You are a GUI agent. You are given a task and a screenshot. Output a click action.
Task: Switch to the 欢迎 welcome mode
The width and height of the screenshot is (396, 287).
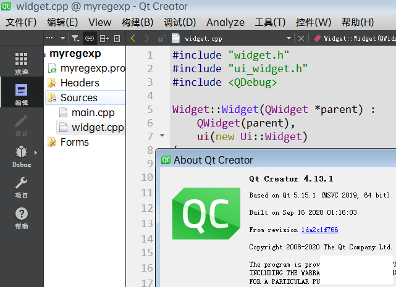[22, 64]
